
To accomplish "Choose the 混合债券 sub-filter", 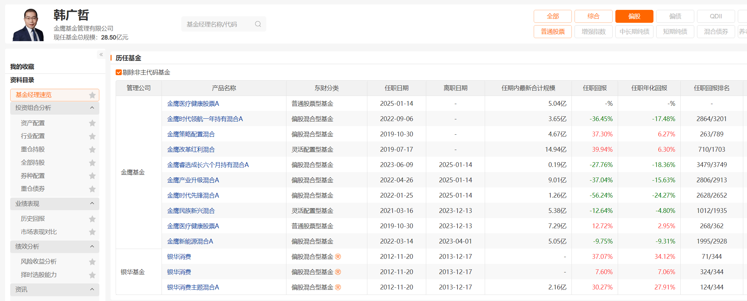I will tap(716, 32).
